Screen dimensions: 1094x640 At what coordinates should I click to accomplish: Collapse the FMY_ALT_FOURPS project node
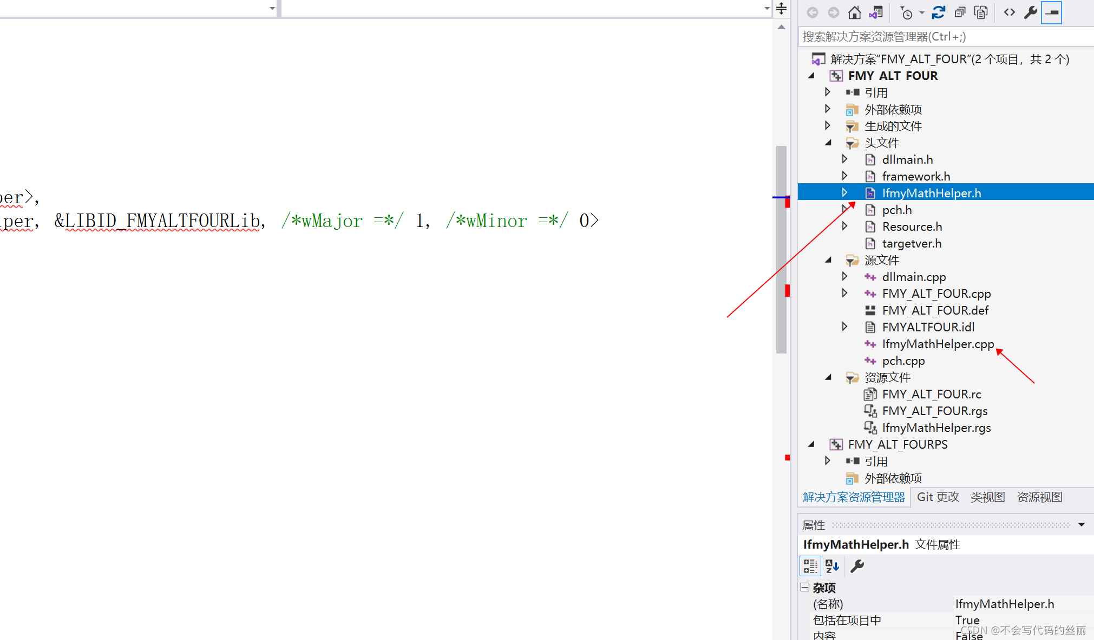811,444
